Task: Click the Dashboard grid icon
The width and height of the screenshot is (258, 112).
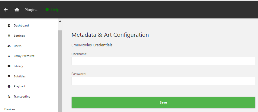Action: point(9,26)
